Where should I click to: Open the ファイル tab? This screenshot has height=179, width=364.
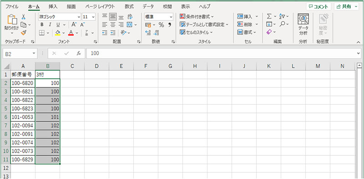click(12, 6)
